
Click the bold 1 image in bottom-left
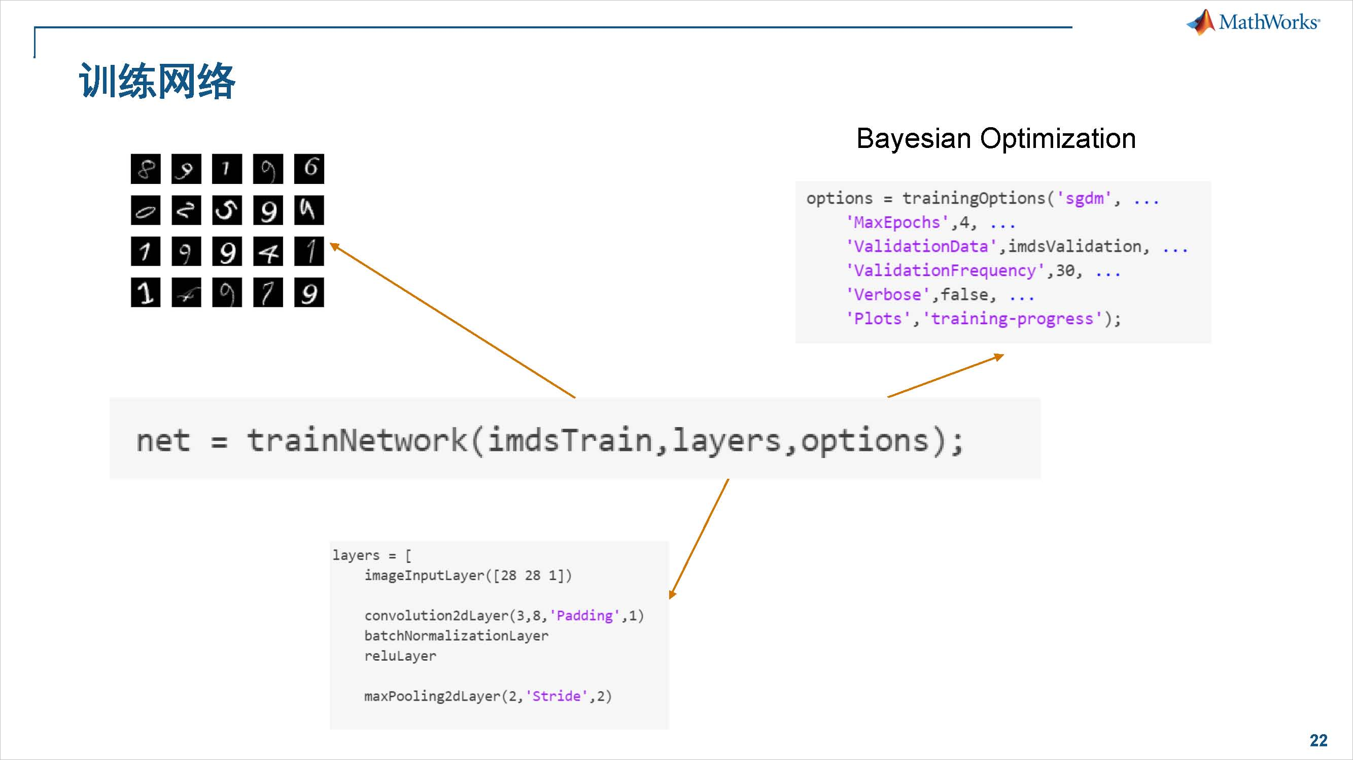coord(146,292)
